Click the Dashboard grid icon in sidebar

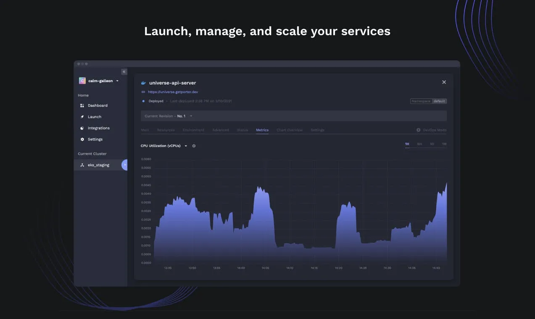click(x=82, y=106)
